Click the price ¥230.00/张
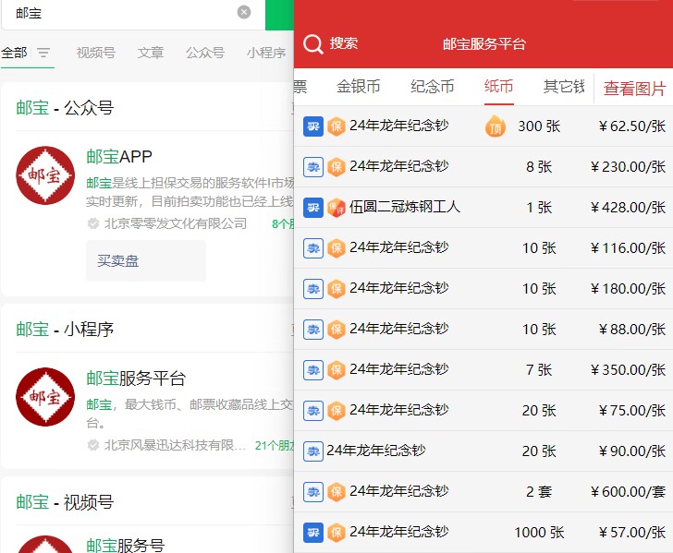 [x=628, y=167]
